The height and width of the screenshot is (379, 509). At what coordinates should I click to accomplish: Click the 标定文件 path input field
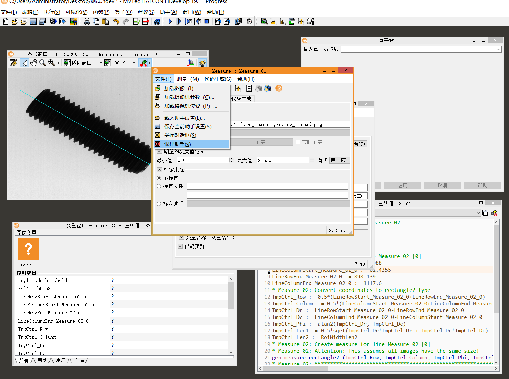coord(267,186)
